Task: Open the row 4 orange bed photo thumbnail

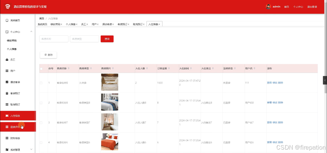Action: coord(110,142)
